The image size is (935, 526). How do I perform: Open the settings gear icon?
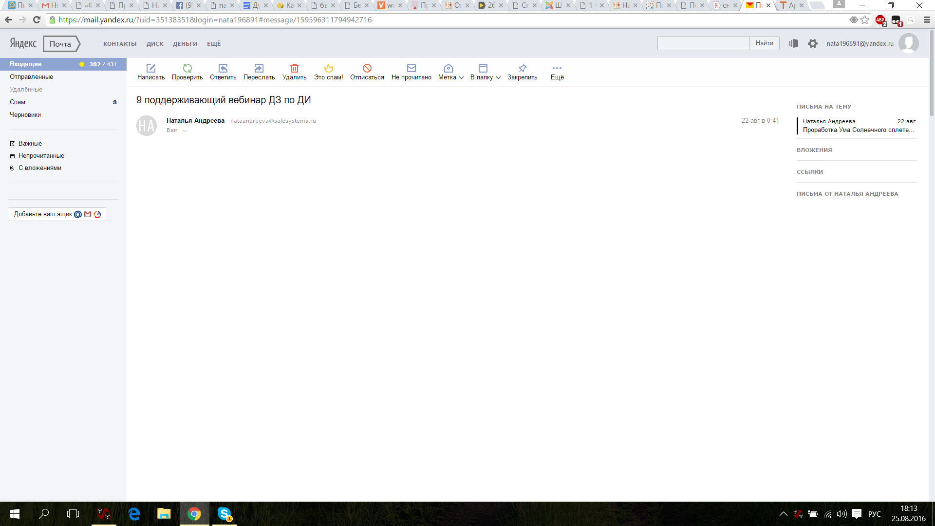tap(812, 44)
